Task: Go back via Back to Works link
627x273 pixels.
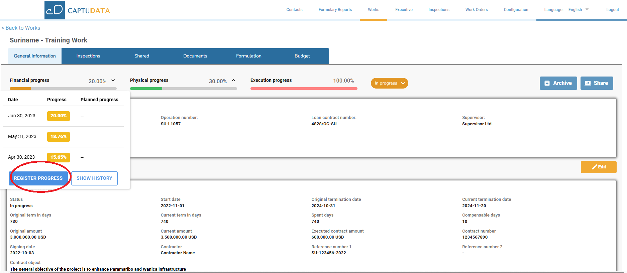Action: (x=21, y=28)
